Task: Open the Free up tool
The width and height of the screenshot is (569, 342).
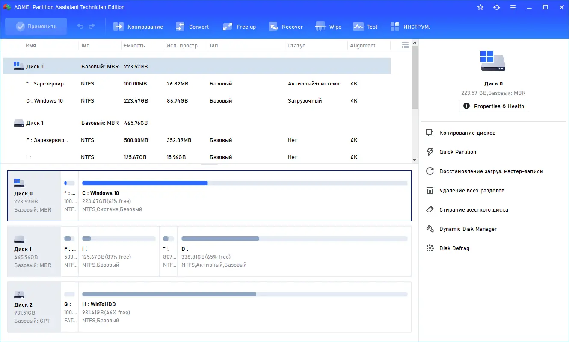Action: [239, 27]
